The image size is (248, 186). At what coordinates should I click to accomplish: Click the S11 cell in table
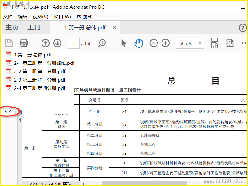pyautogui.click(x=124, y=173)
